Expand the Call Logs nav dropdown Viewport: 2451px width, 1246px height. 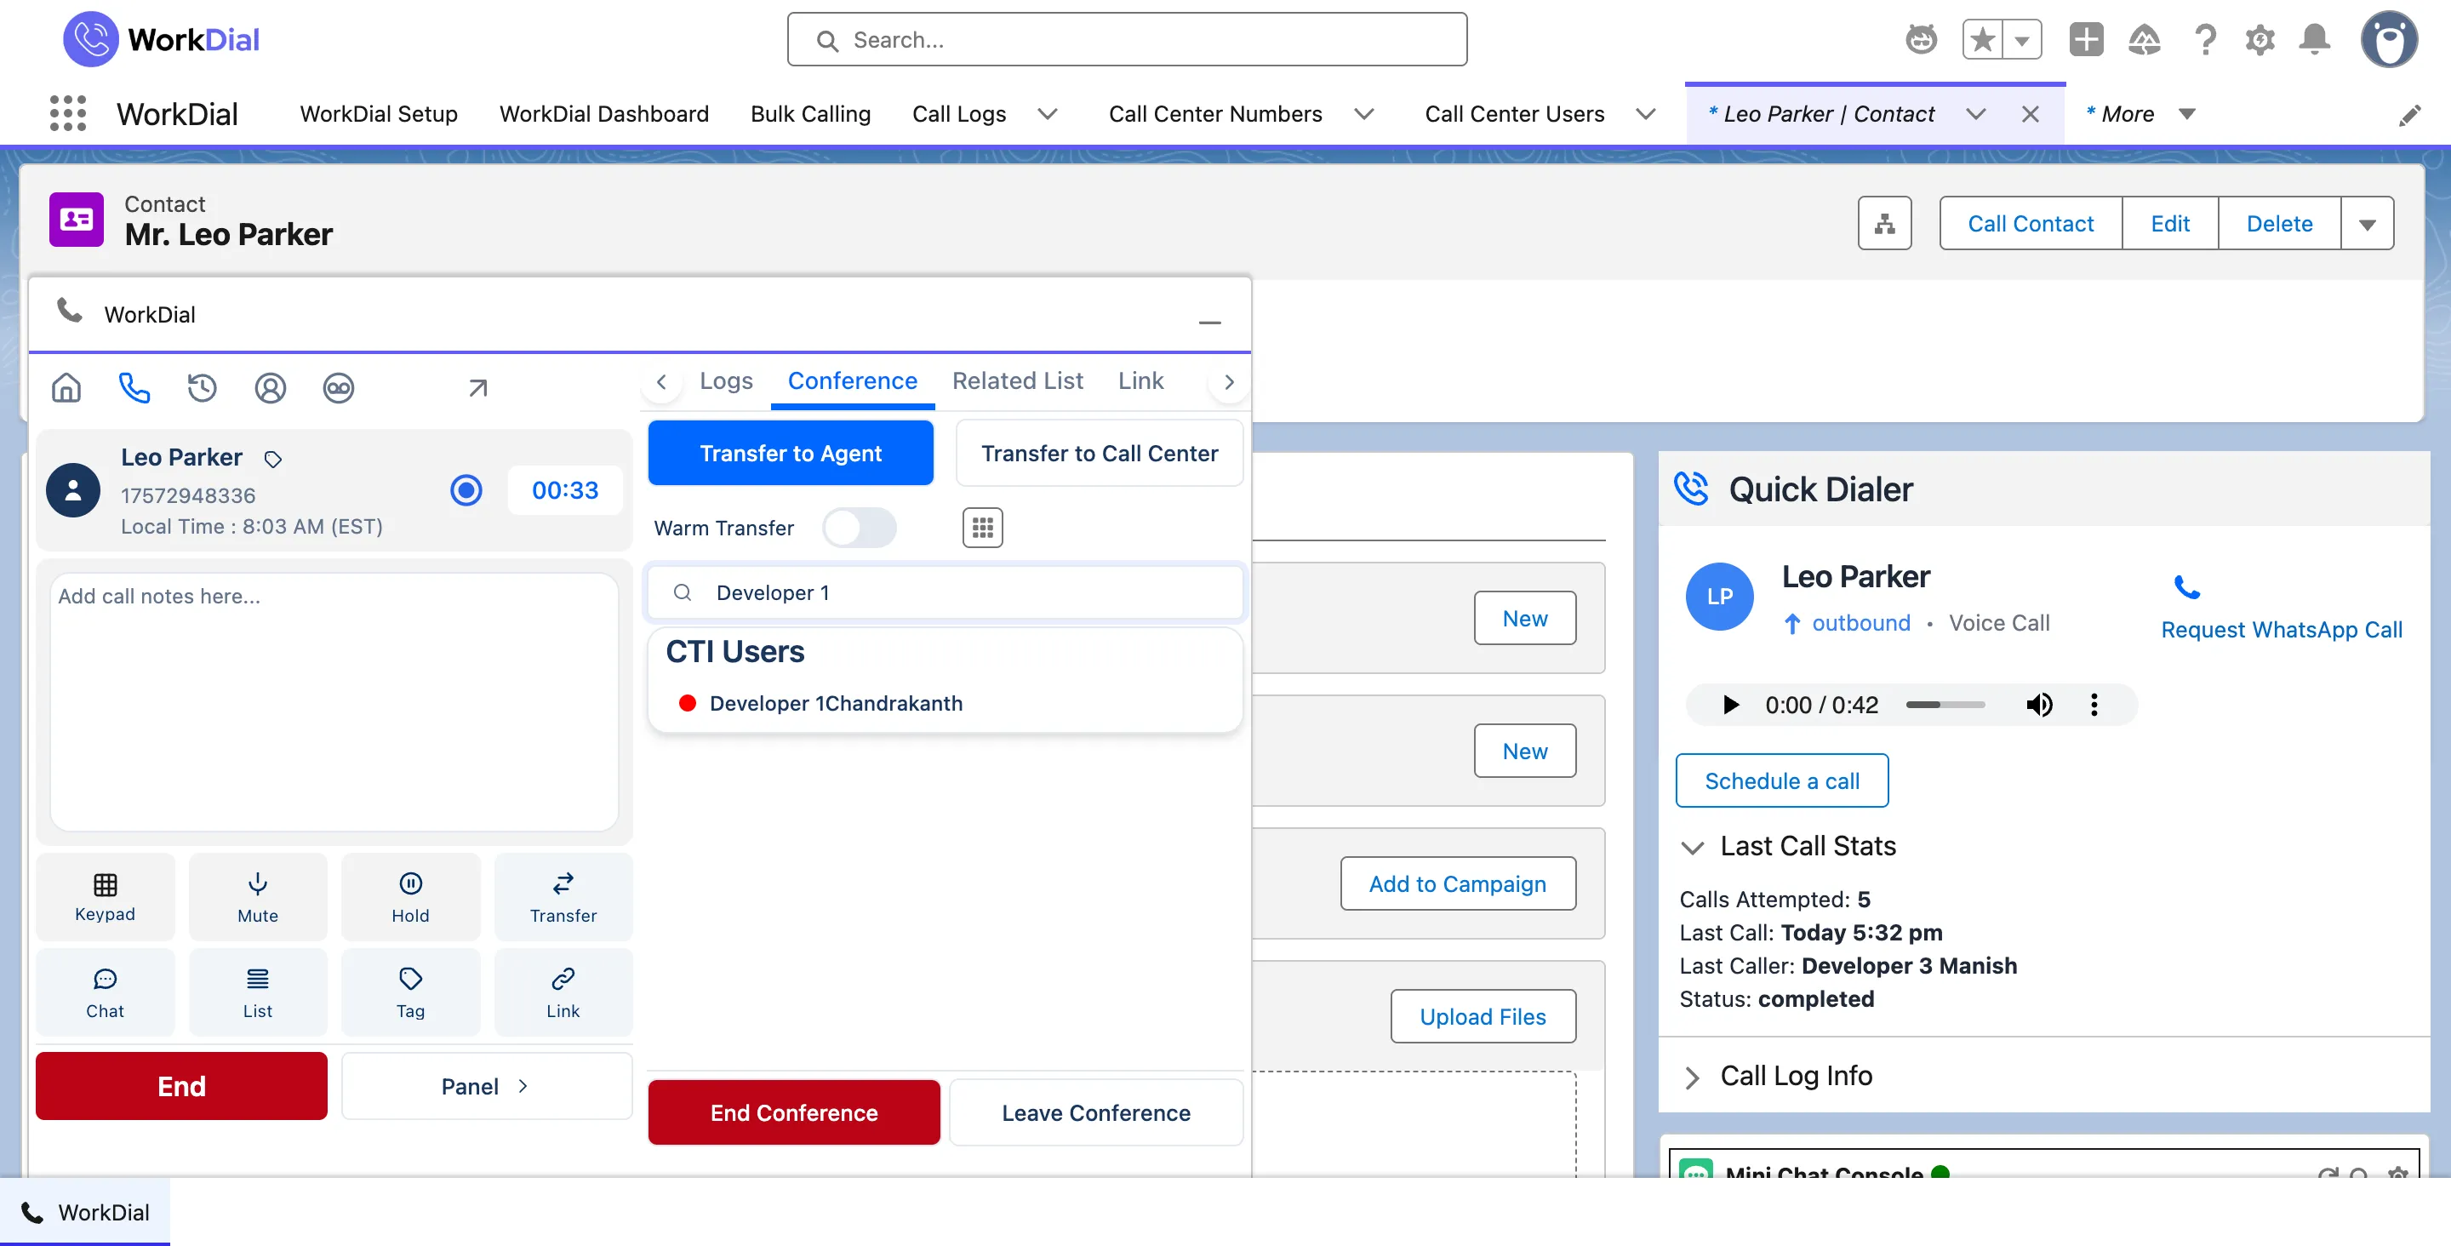tap(1047, 114)
